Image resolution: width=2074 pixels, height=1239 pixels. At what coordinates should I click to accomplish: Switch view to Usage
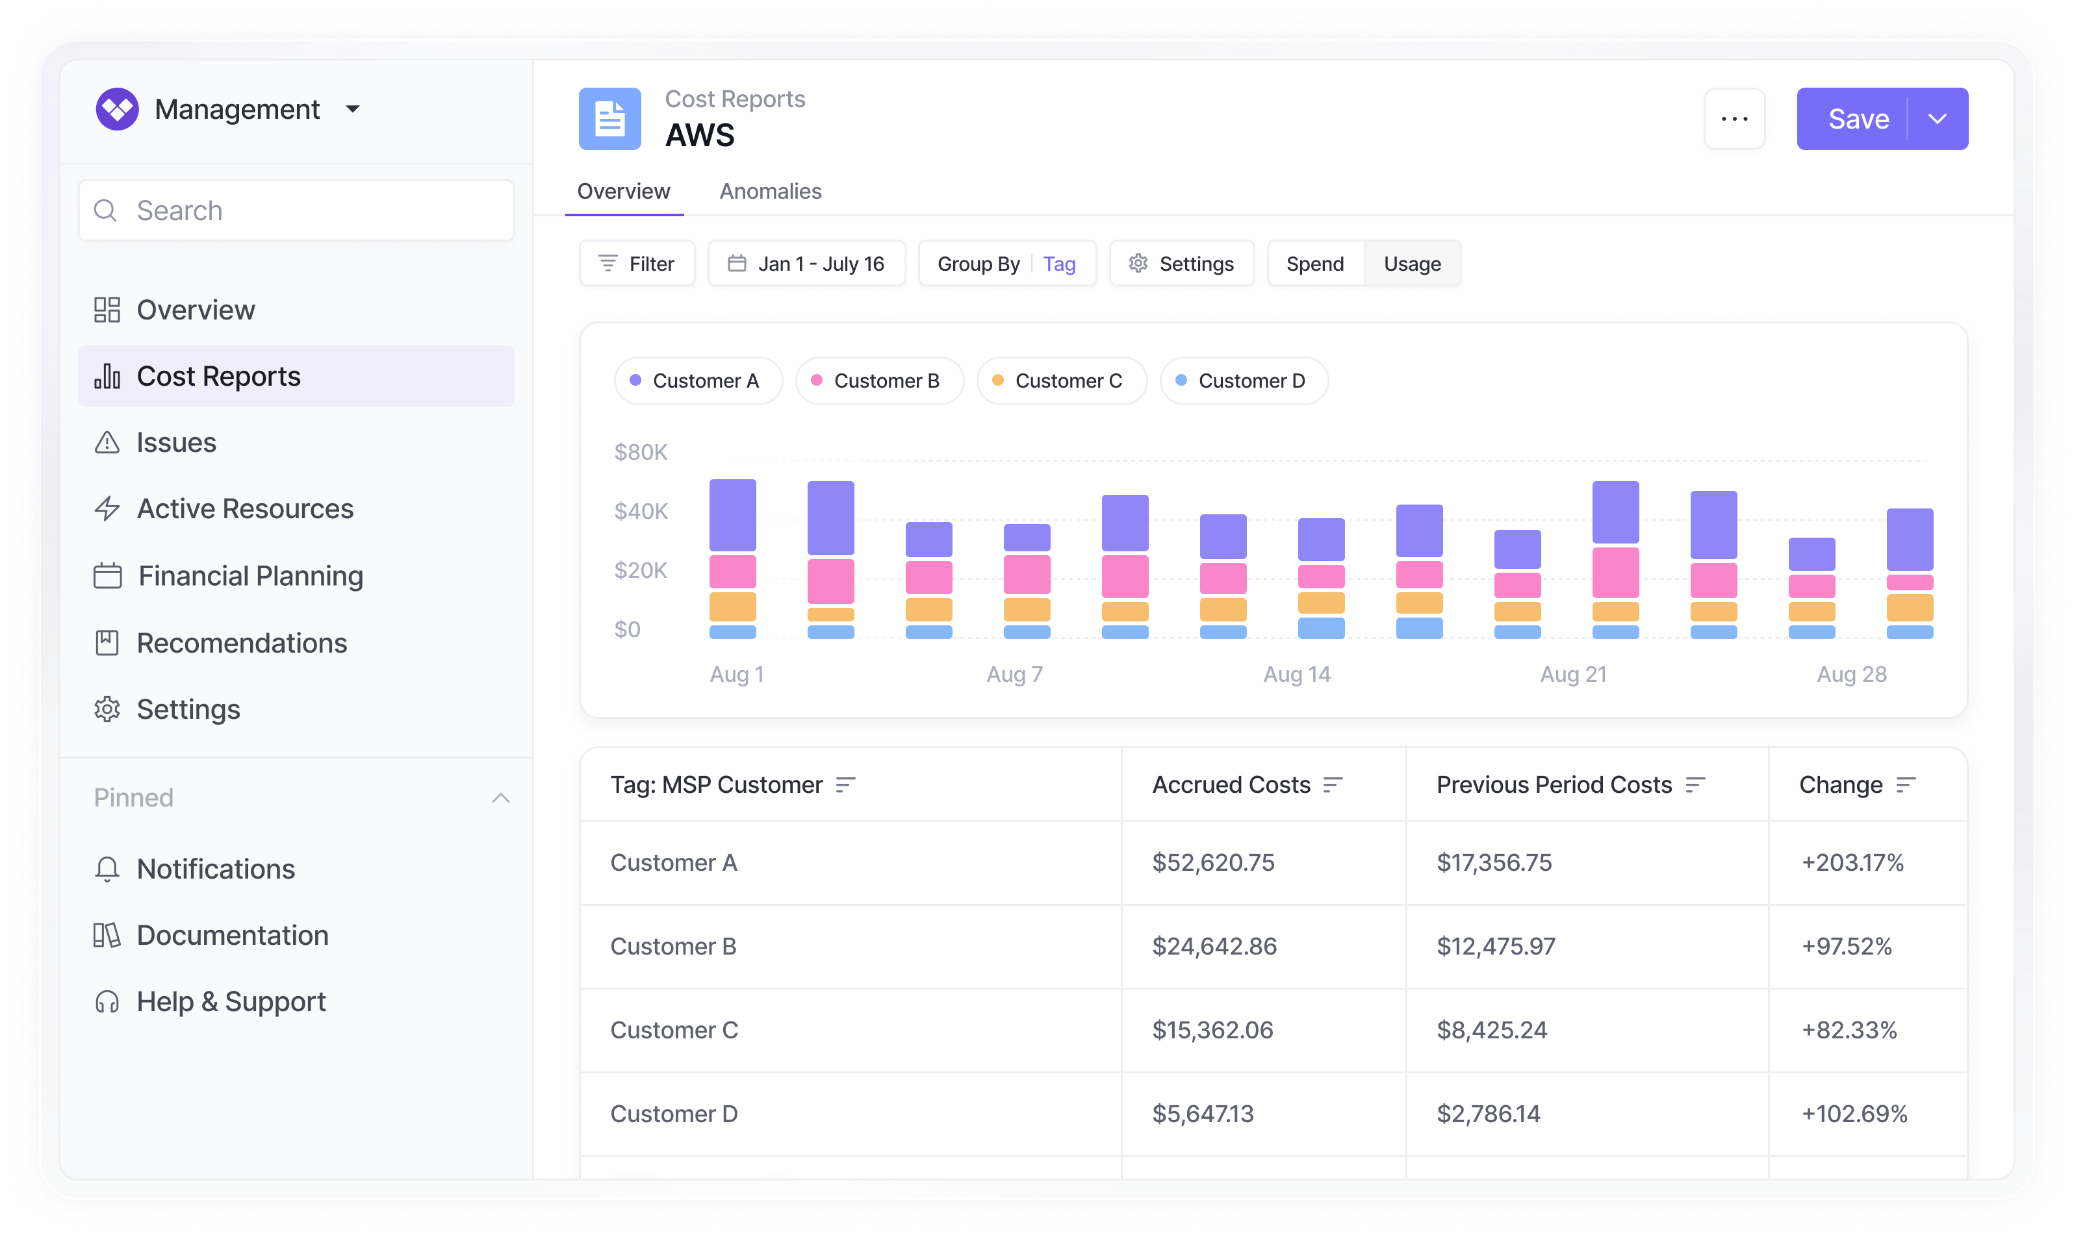1412,264
